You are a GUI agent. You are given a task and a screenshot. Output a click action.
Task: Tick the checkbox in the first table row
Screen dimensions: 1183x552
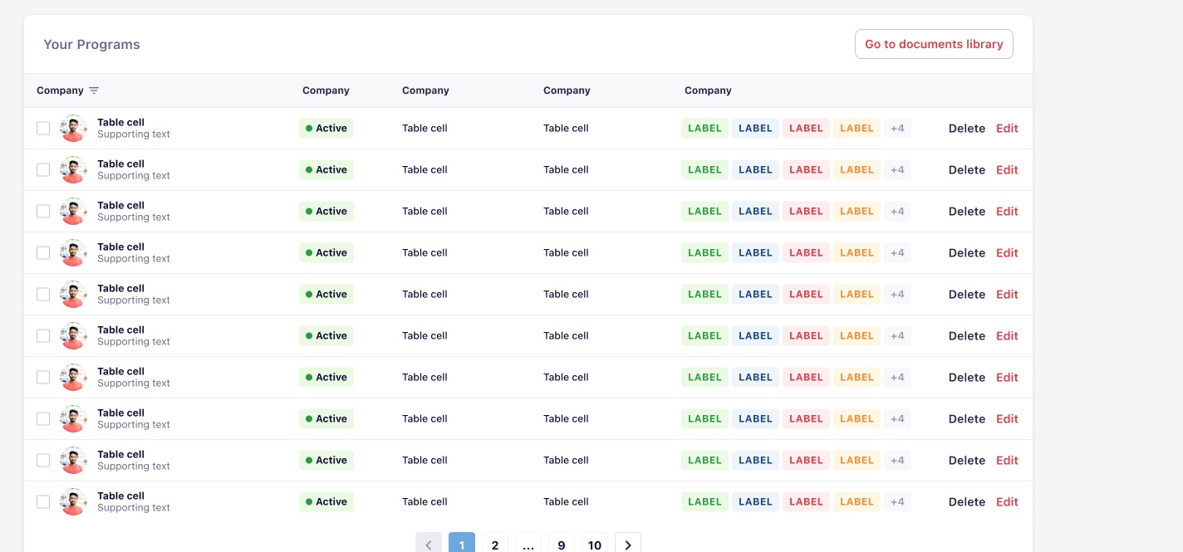tap(43, 129)
